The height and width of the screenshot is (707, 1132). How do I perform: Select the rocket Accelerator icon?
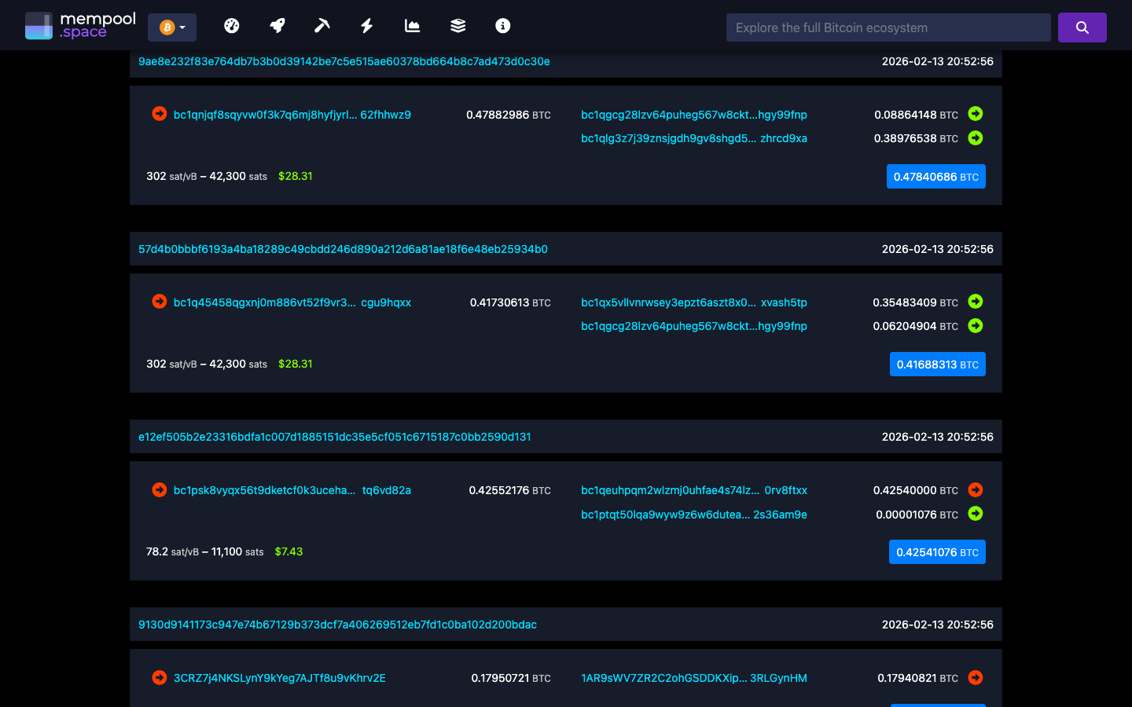pyautogui.click(x=277, y=25)
